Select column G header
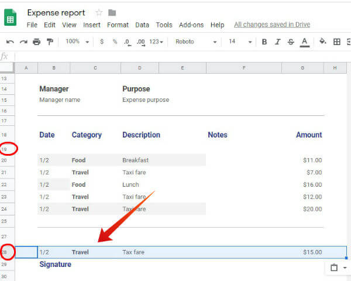This screenshot has width=351, height=281. pos(302,68)
